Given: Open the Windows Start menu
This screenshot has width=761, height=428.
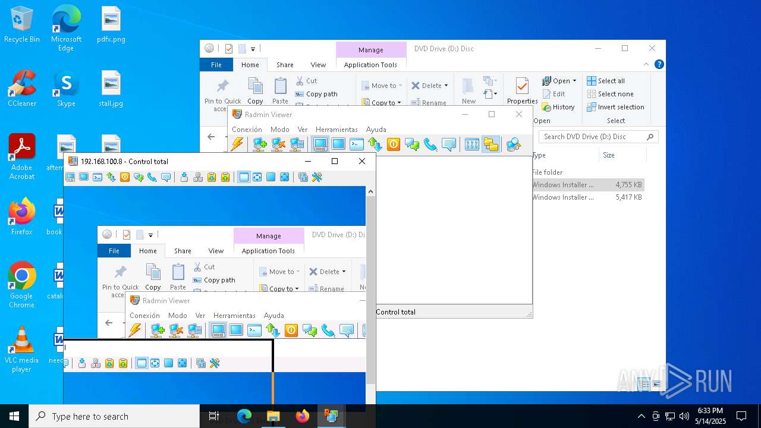Looking at the screenshot, I should 14,416.
